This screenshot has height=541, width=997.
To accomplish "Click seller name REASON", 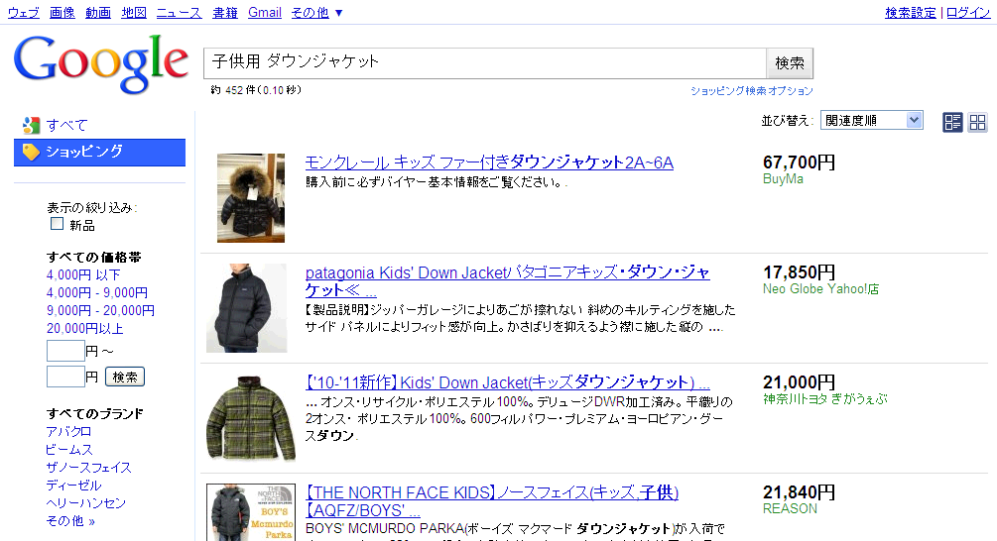I will [x=790, y=508].
